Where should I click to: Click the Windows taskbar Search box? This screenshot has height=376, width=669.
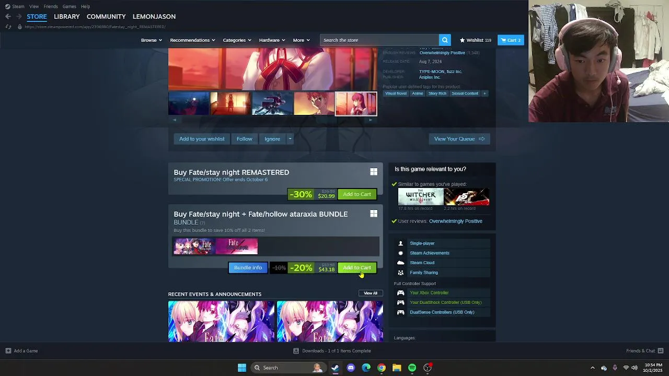point(289,368)
